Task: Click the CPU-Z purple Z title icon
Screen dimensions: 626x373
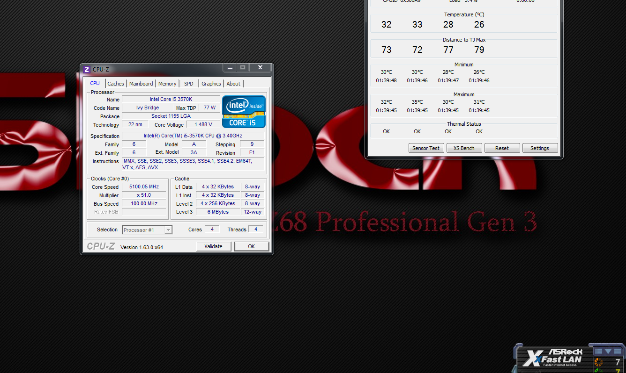Action: (x=87, y=70)
